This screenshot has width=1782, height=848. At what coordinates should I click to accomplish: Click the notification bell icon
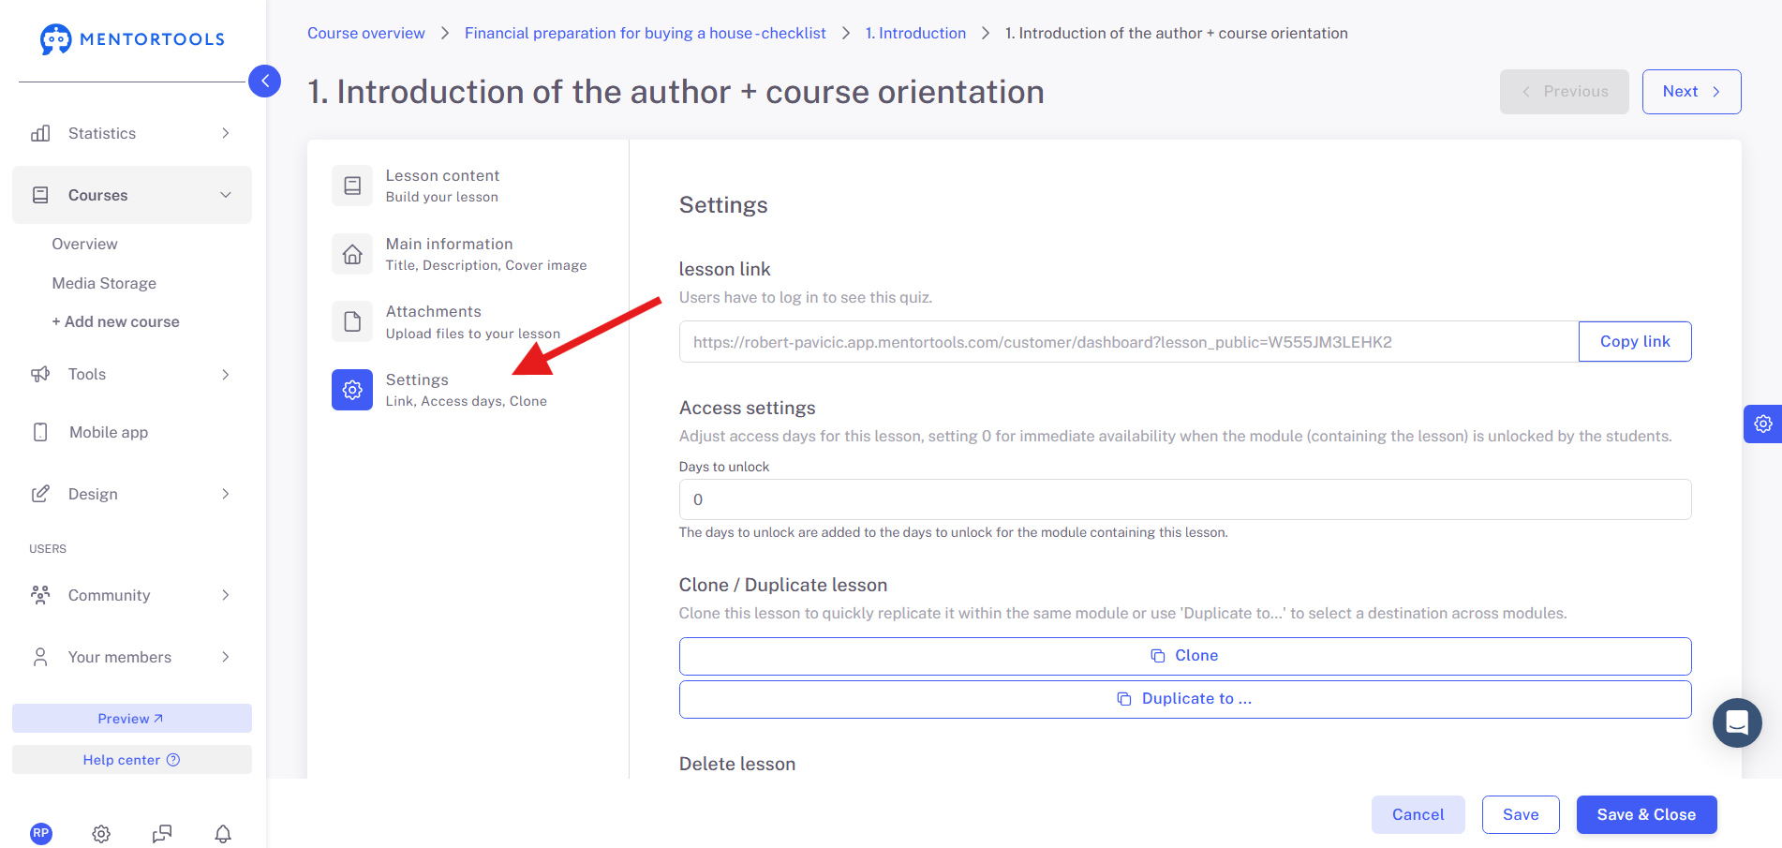coord(223,833)
